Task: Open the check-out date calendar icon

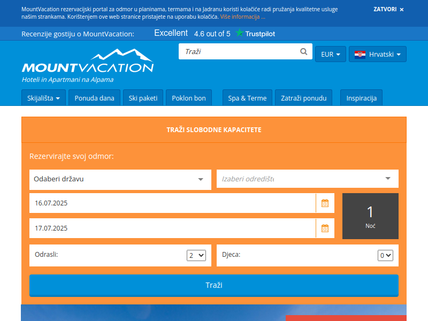Action: pos(325,228)
